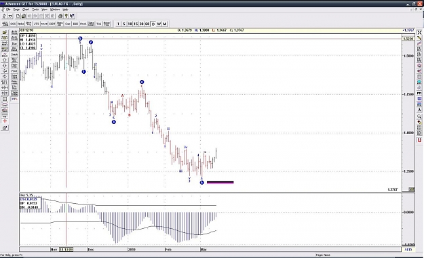Click the cyan dome icon in right toolbar
Screen dimensions: 424x258
[x=419, y=82]
